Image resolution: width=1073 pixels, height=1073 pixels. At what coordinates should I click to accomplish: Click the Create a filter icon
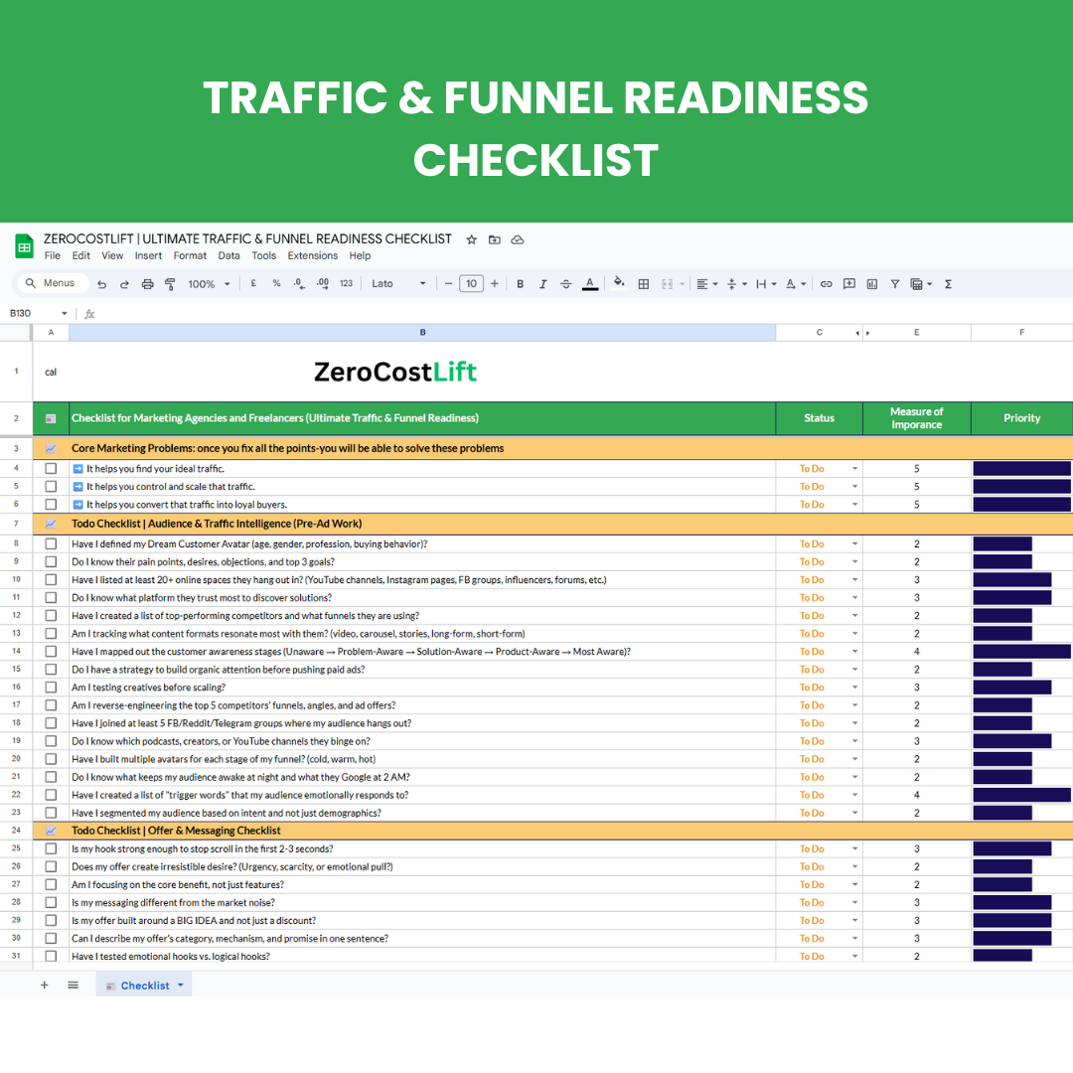click(x=894, y=284)
